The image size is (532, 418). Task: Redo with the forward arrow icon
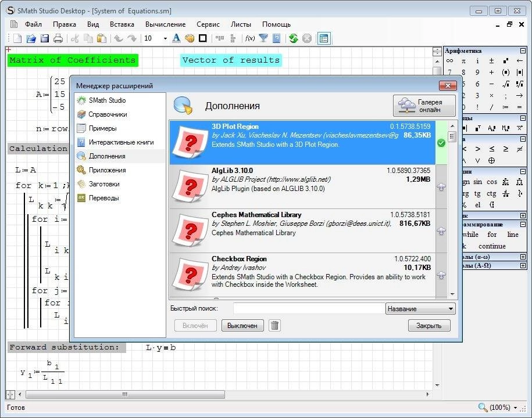pyautogui.click(x=131, y=38)
